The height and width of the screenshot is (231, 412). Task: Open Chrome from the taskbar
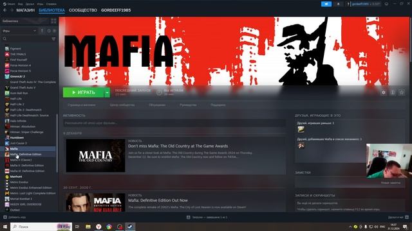pyautogui.click(x=109, y=227)
